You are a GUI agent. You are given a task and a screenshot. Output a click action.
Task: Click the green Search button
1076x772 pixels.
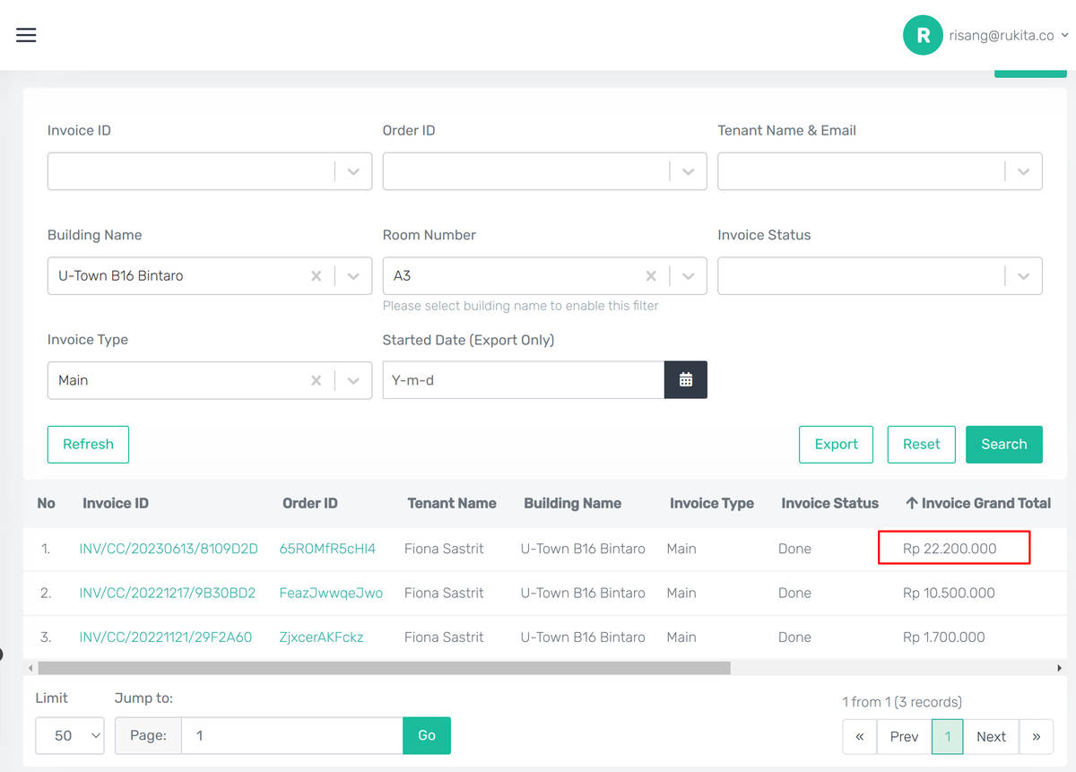coord(1003,444)
